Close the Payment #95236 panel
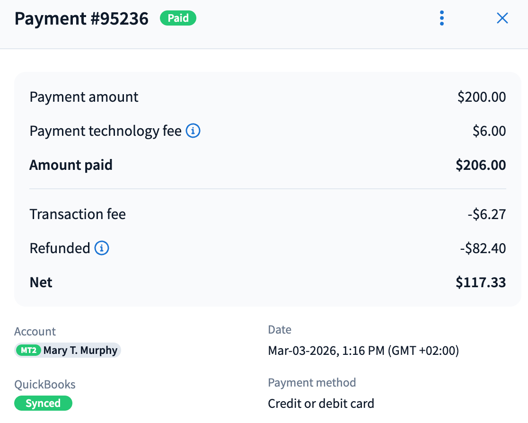528x423 pixels. tap(502, 18)
